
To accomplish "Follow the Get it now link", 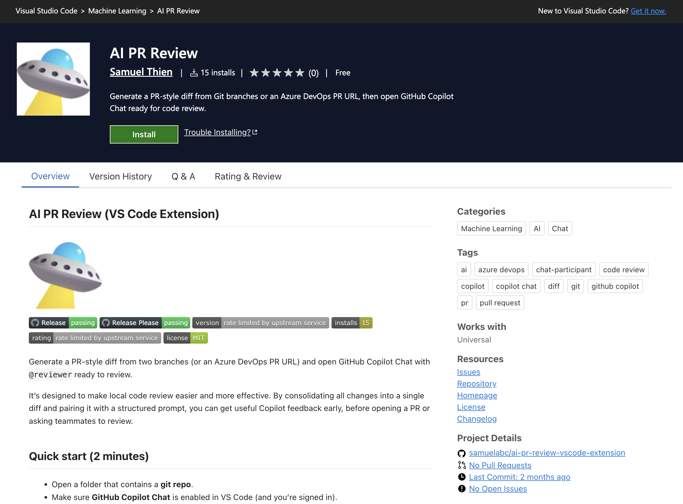I will [648, 11].
